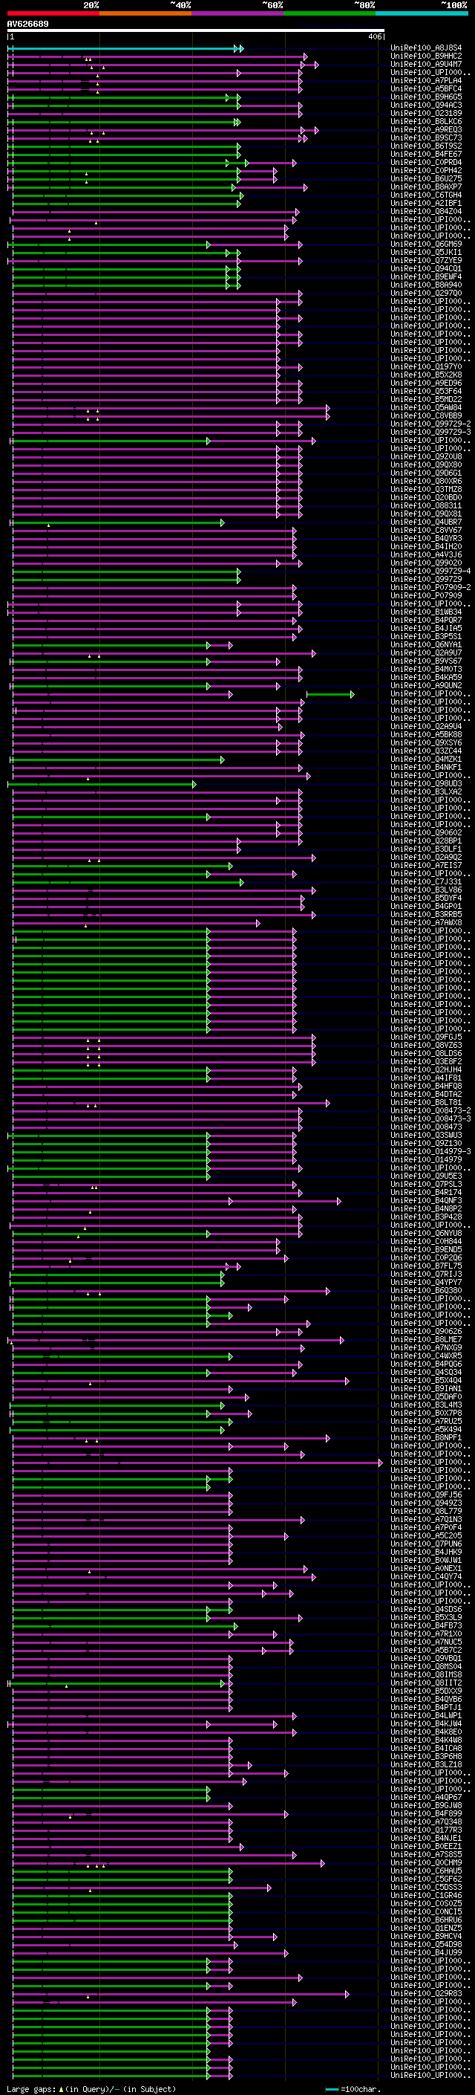Image resolution: width=475 pixels, height=2095 pixels.
Task: Click hit label UniRef100_B9H6G5
Action: coord(426,97)
